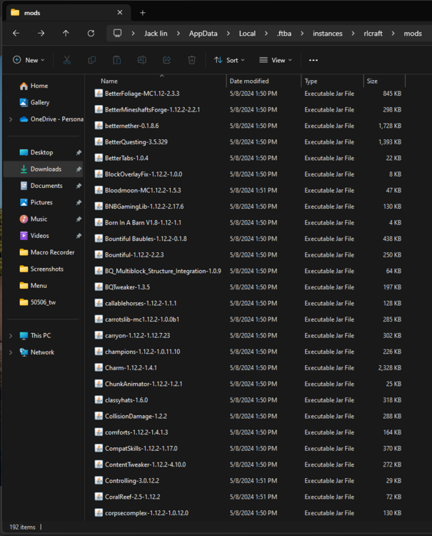The width and height of the screenshot is (432, 536).
Task: Click the Paste clipboard icon
Action: click(x=117, y=60)
